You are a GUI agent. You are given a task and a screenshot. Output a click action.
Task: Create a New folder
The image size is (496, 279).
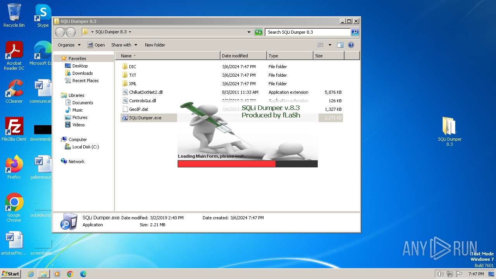click(155, 45)
